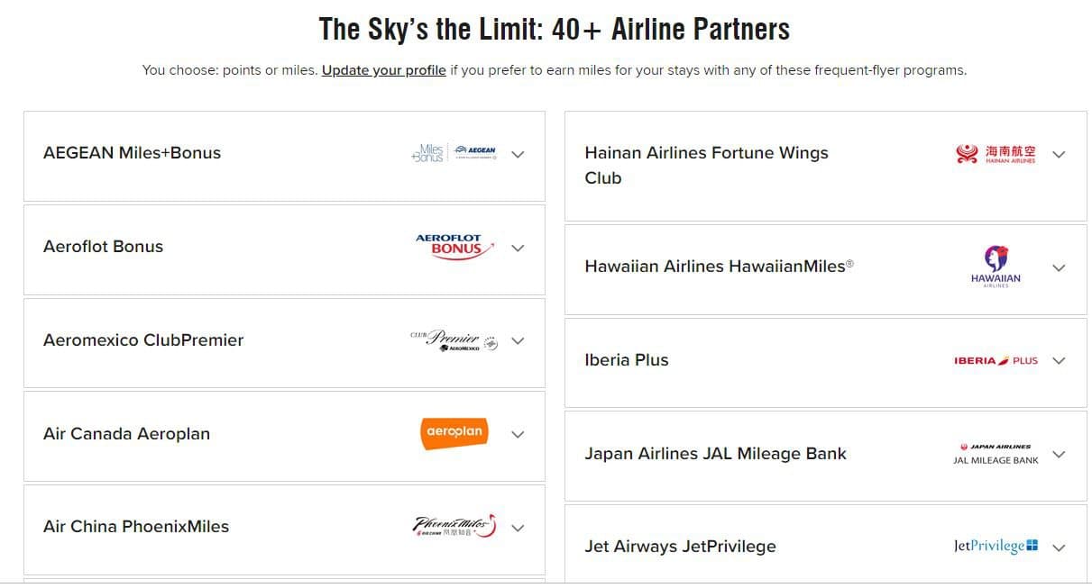Click the Air China PhoenixMiles logo
The height and width of the screenshot is (588, 1092).
click(454, 527)
